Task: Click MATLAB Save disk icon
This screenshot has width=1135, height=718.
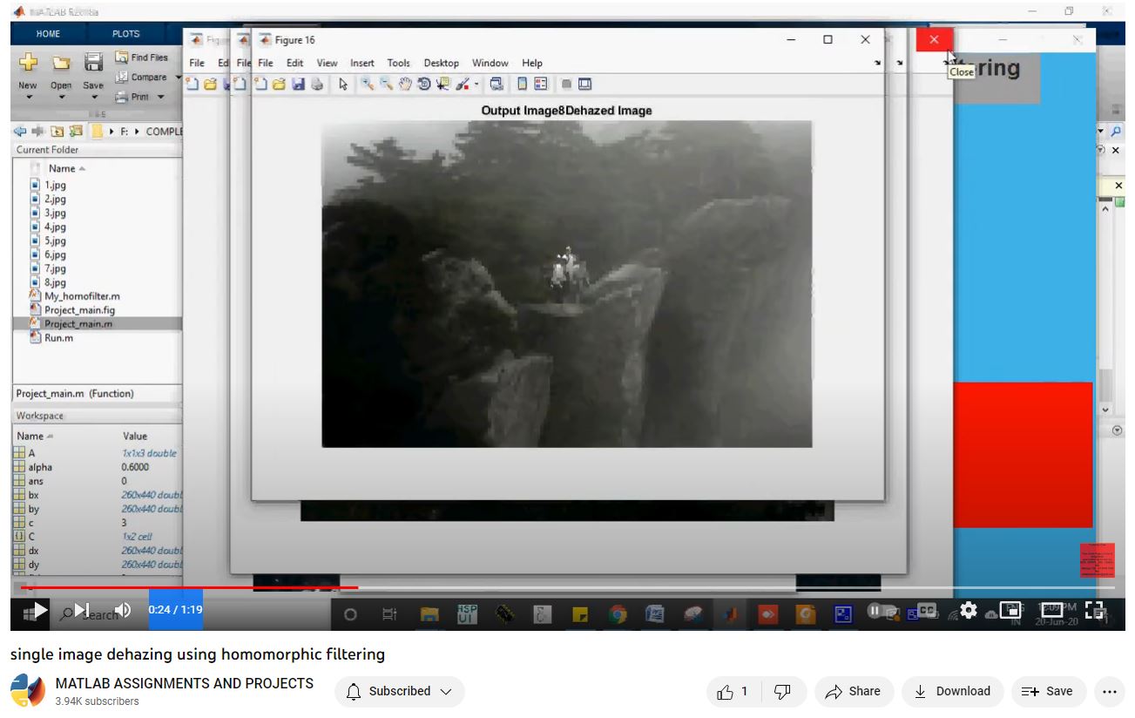Action: (93, 63)
